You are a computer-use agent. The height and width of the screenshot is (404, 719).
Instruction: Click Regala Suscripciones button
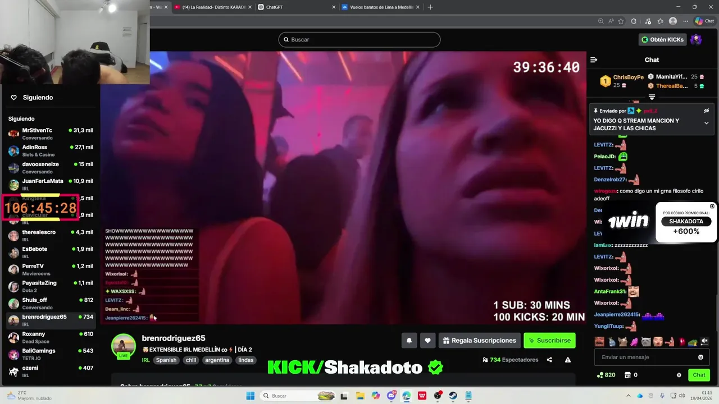click(x=479, y=341)
